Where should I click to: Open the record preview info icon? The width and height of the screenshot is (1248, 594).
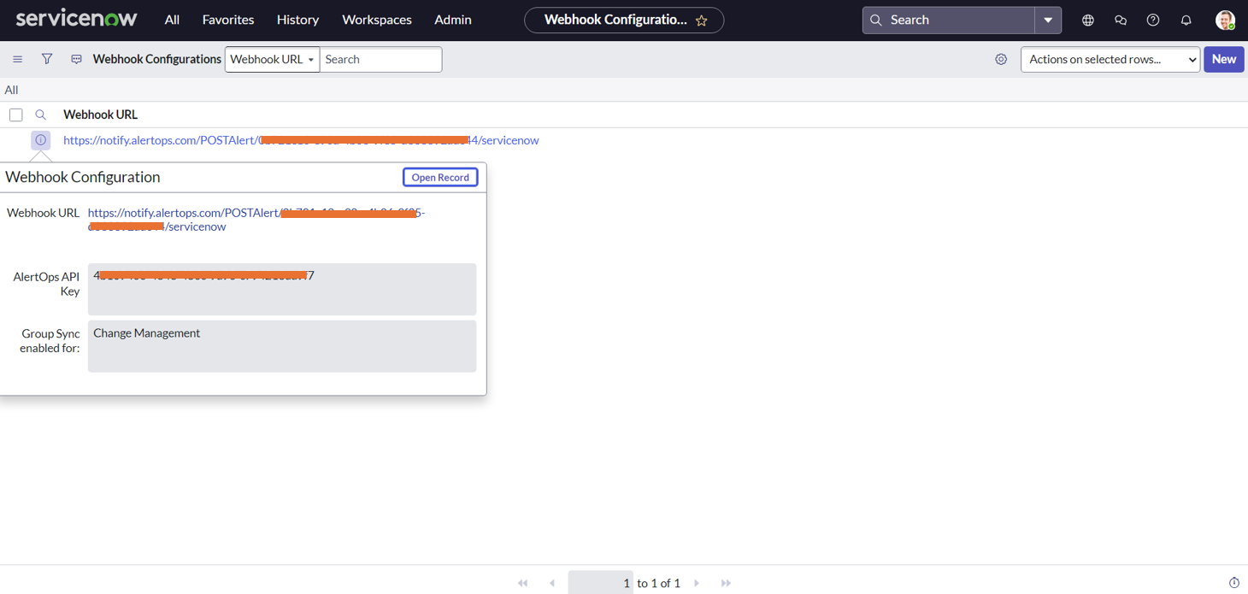click(40, 139)
